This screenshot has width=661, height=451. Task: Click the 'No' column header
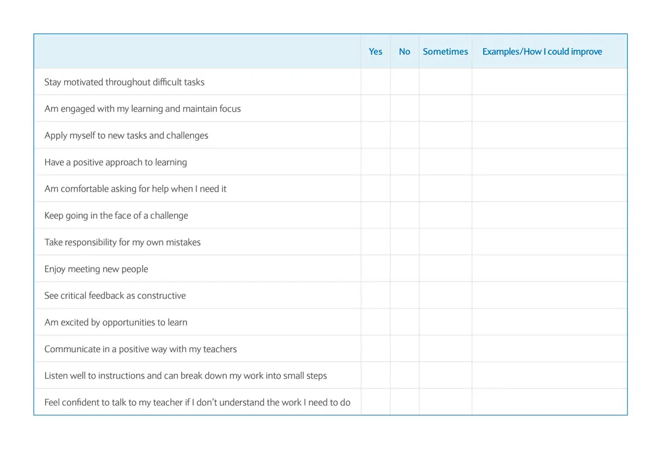click(x=405, y=52)
